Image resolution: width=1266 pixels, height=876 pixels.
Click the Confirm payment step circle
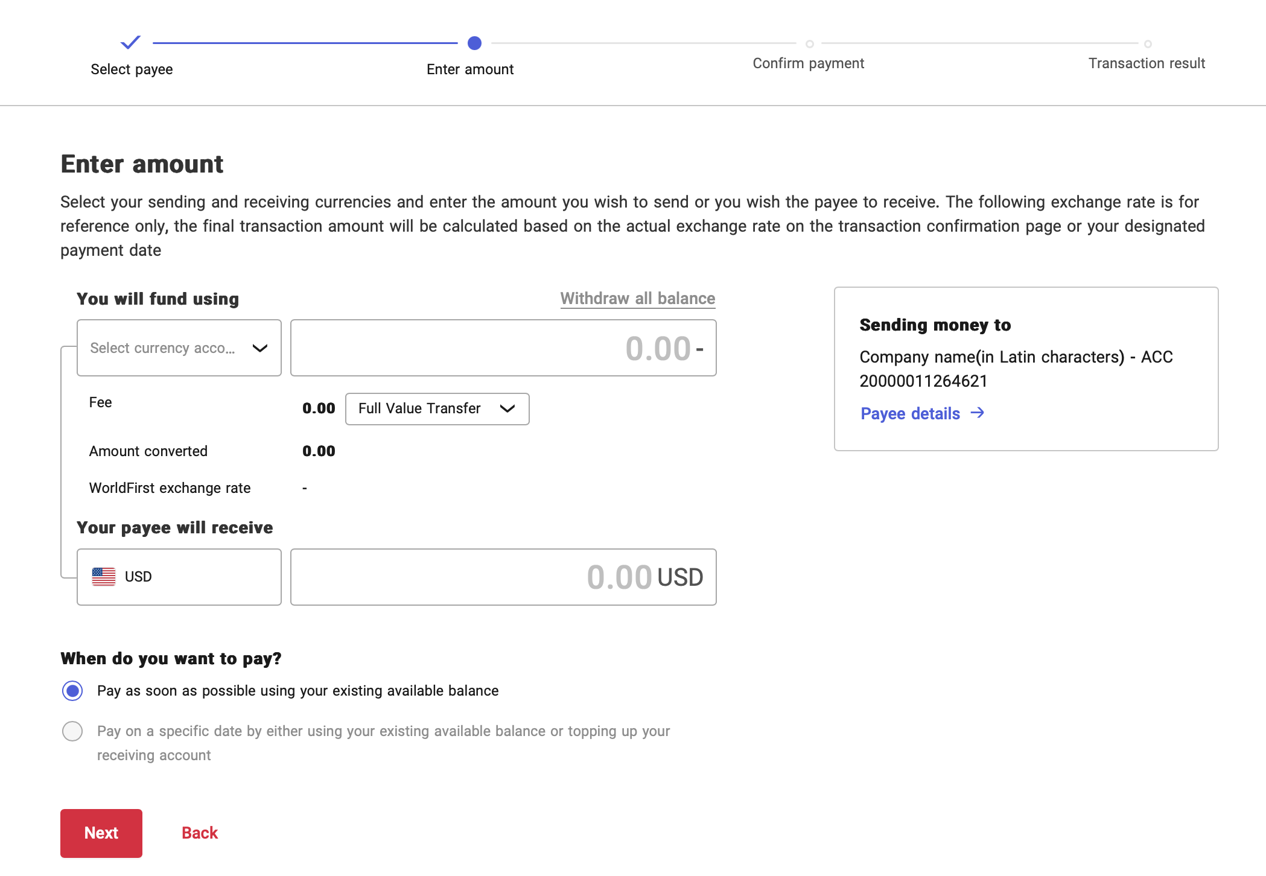tap(809, 43)
